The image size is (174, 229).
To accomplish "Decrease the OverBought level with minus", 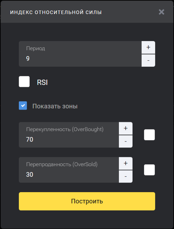I will coord(126,142).
